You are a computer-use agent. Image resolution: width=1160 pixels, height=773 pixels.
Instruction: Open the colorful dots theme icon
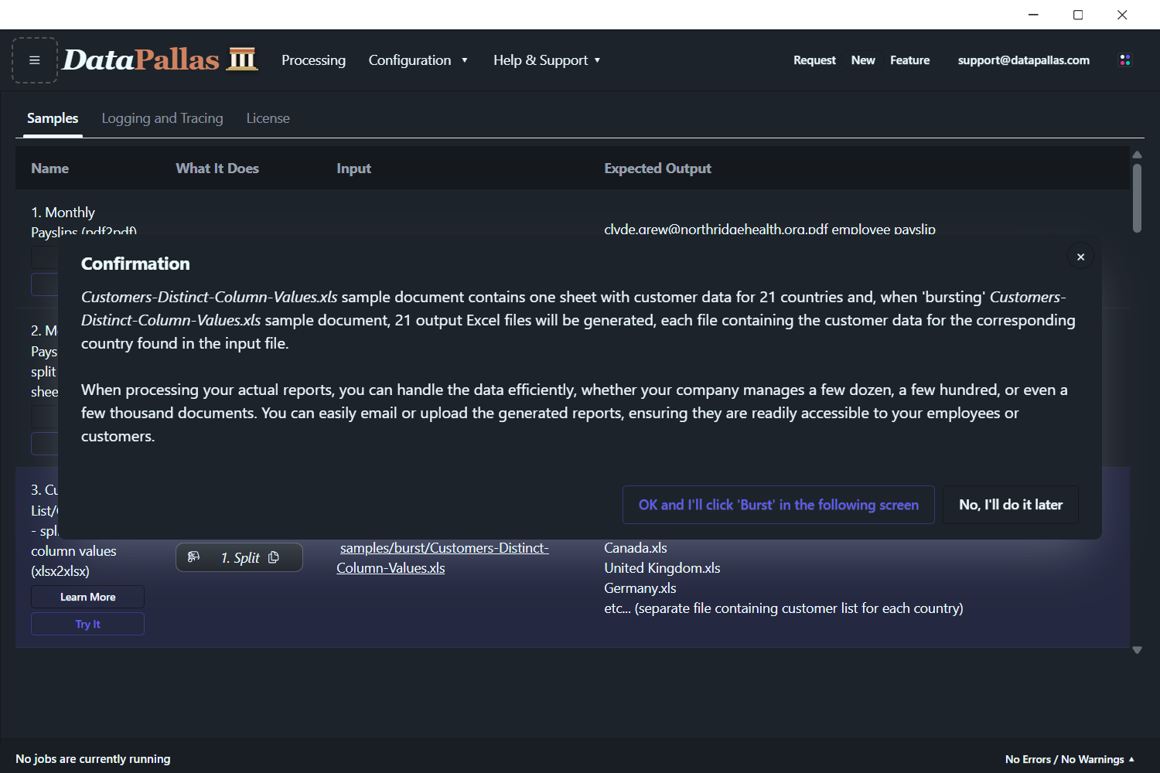click(1125, 60)
